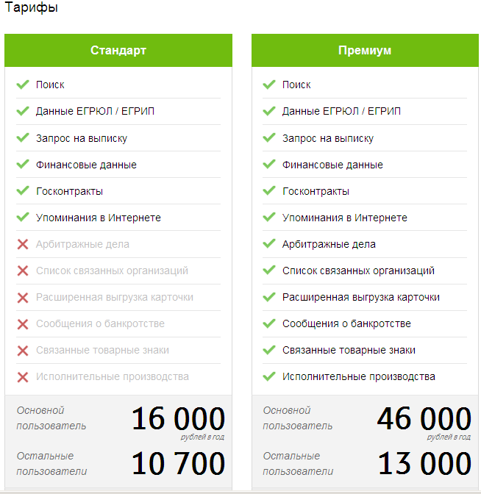The height and width of the screenshot is (494, 481).
Task: Click Запрос на выписку in Стандарт column
Action: (x=82, y=138)
